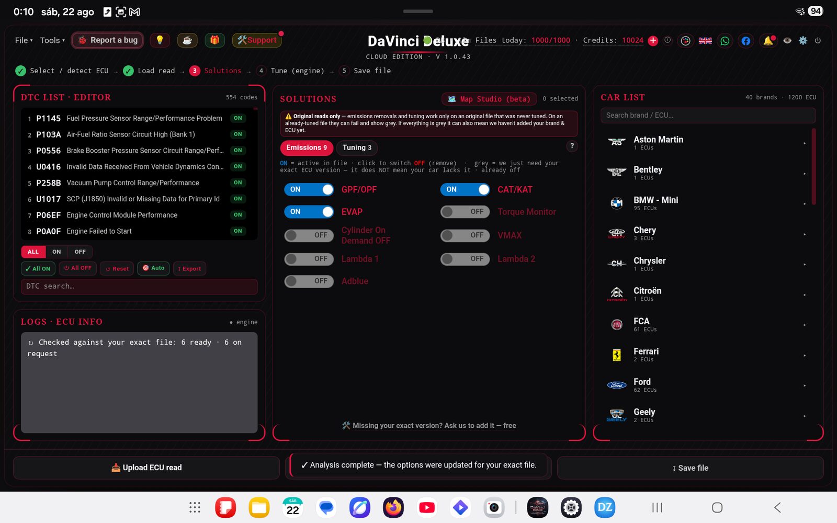Toggle the eye visibility icon in header
The image size is (837, 523).
tap(787, 40)
